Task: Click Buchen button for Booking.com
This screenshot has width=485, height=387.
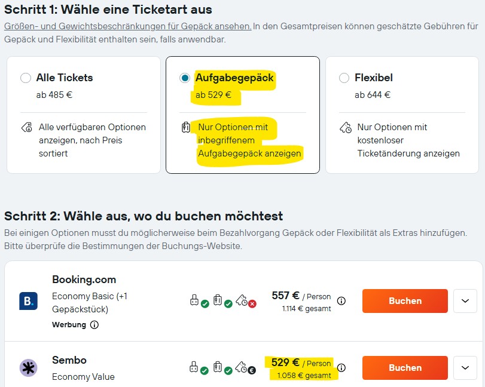Action: pyautogui.click(x=405, y=301)
